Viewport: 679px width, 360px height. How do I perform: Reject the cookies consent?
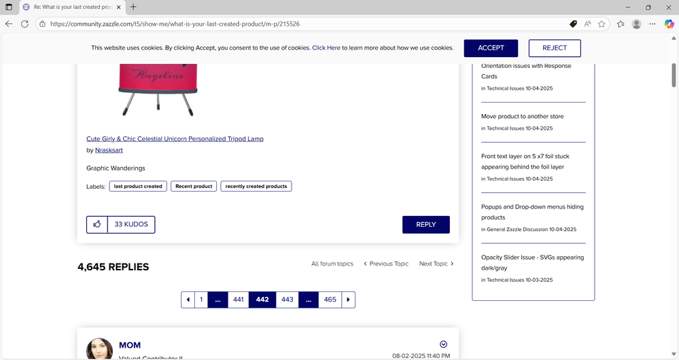pyautogui.click(x=555, y=48)
